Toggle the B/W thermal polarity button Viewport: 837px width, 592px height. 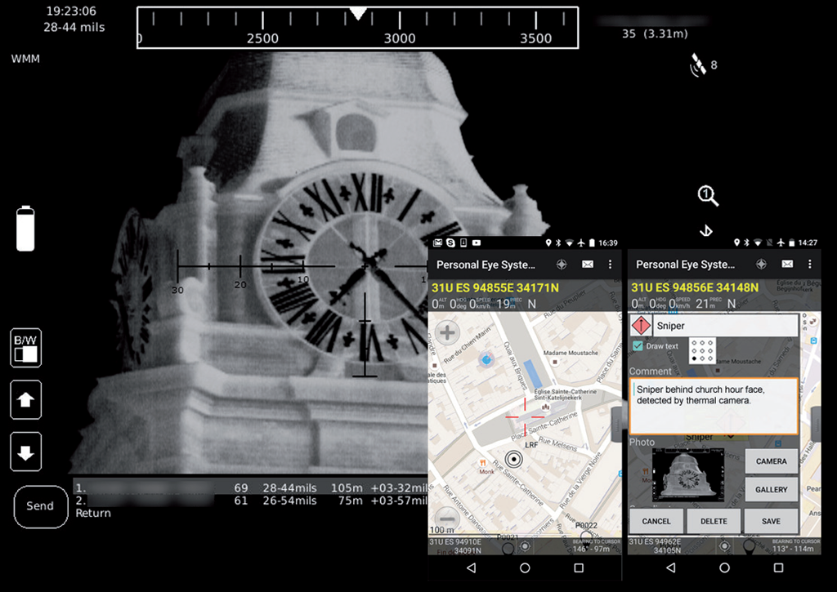click(x=26, y=348)
